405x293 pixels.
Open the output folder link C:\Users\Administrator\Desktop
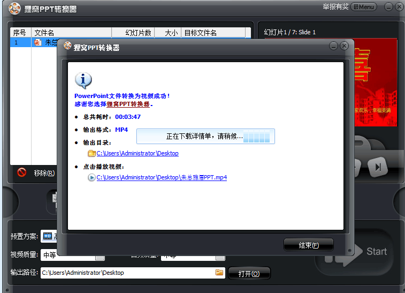coord(137,153)
